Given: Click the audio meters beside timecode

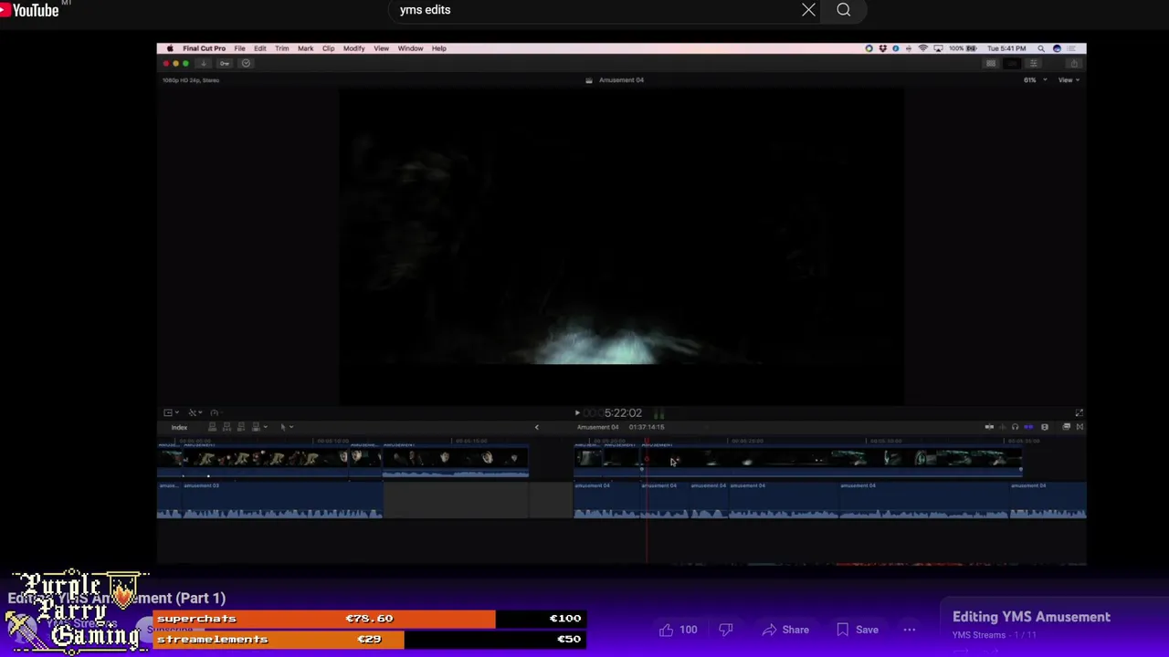Looking at the screenshot, I should (x=658, y=413).
